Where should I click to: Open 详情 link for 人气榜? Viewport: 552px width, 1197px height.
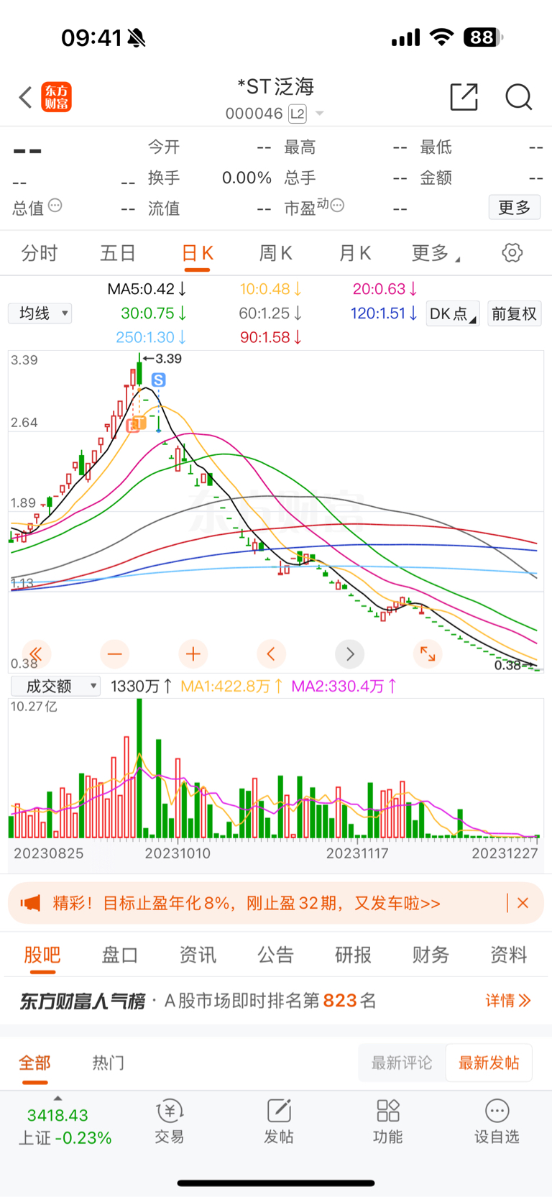(507, 1001)
